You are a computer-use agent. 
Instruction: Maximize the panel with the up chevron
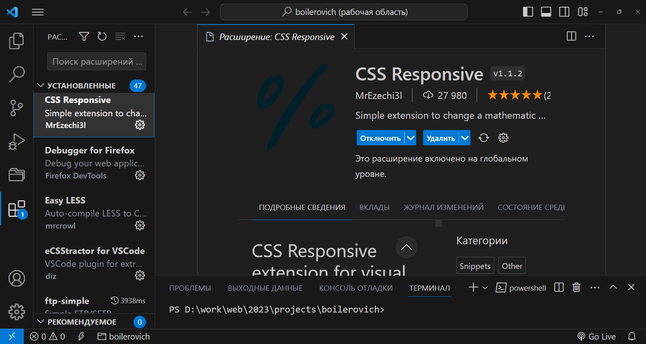click(x=613, y=287)
